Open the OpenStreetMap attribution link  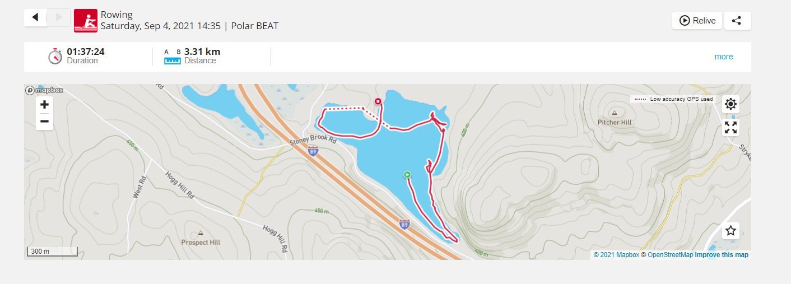pyautogui.click(x=670, y=255)
